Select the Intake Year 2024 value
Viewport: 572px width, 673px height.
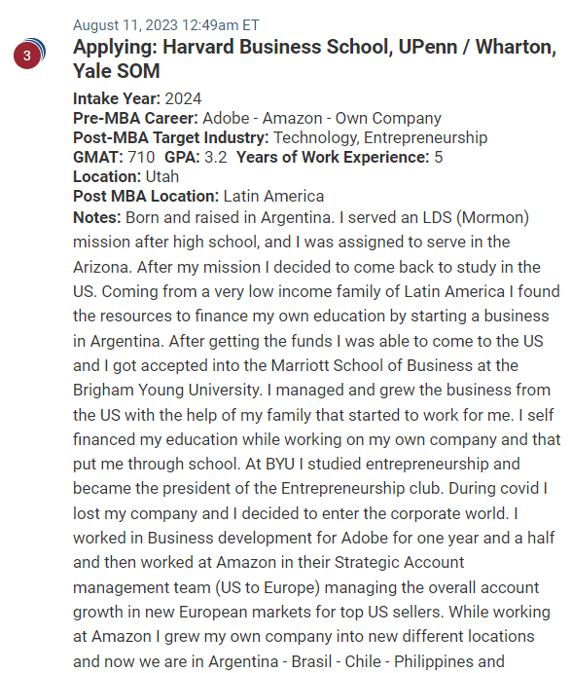coord(183,98)
